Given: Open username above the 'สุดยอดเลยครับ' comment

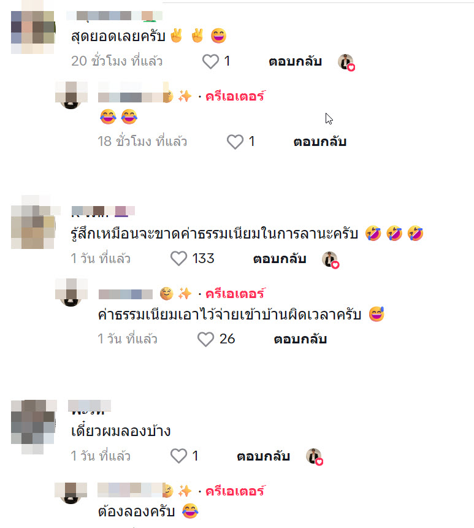Looking at the screenshot, I should tap(114, 15).
